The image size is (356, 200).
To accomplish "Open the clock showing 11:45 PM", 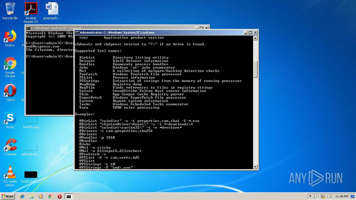I will pyautogui.click(x=342, y=196).
